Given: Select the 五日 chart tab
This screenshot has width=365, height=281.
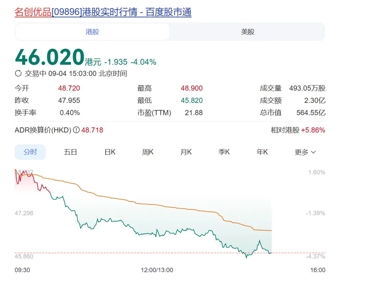Looking at the screenshot, I should tap(70, 152).
